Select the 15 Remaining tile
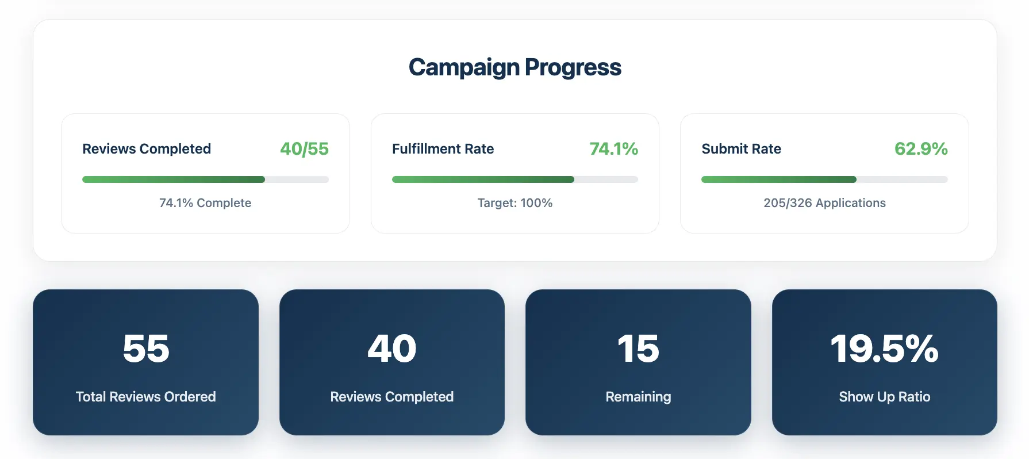This screenshot has height=459, width=1029. [x=638, y=362]
